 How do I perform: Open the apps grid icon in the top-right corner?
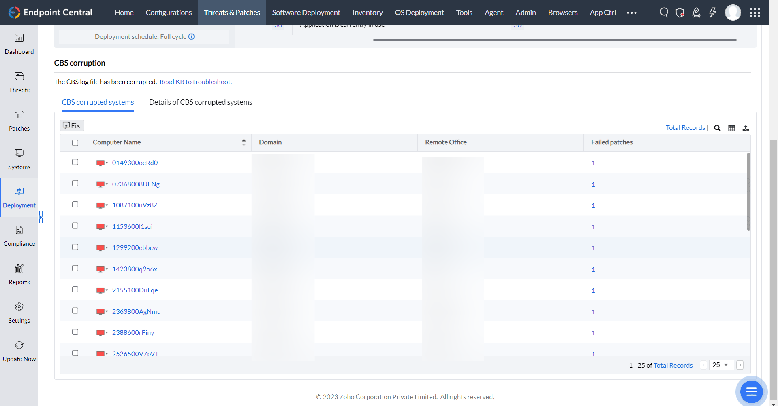click(x=755, y=13)
